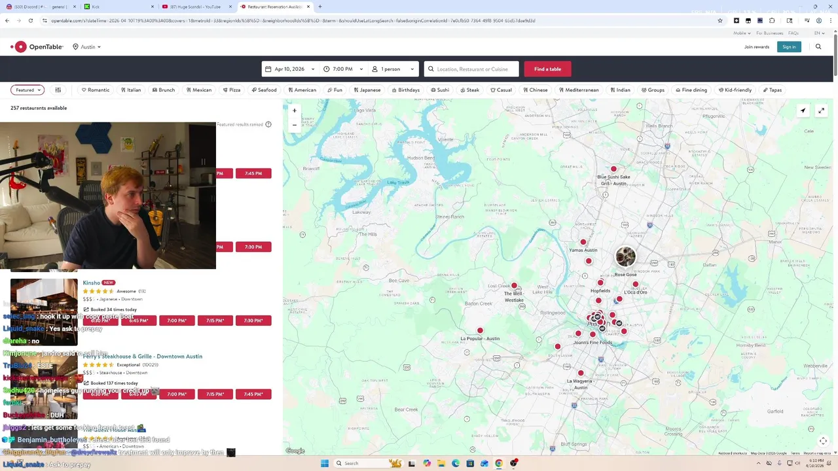Click the Well Westlake map pin
The width and height of the screenshot is (838, 471).
514,285
